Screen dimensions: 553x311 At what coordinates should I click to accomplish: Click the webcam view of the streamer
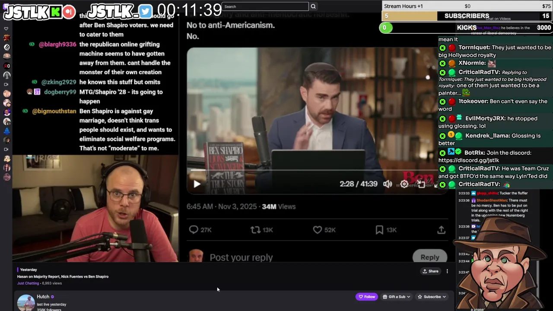click(95, 208)
